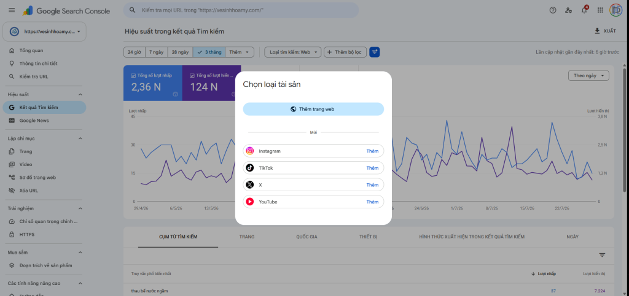Select the 28 ngày date range

click(181, 52)
